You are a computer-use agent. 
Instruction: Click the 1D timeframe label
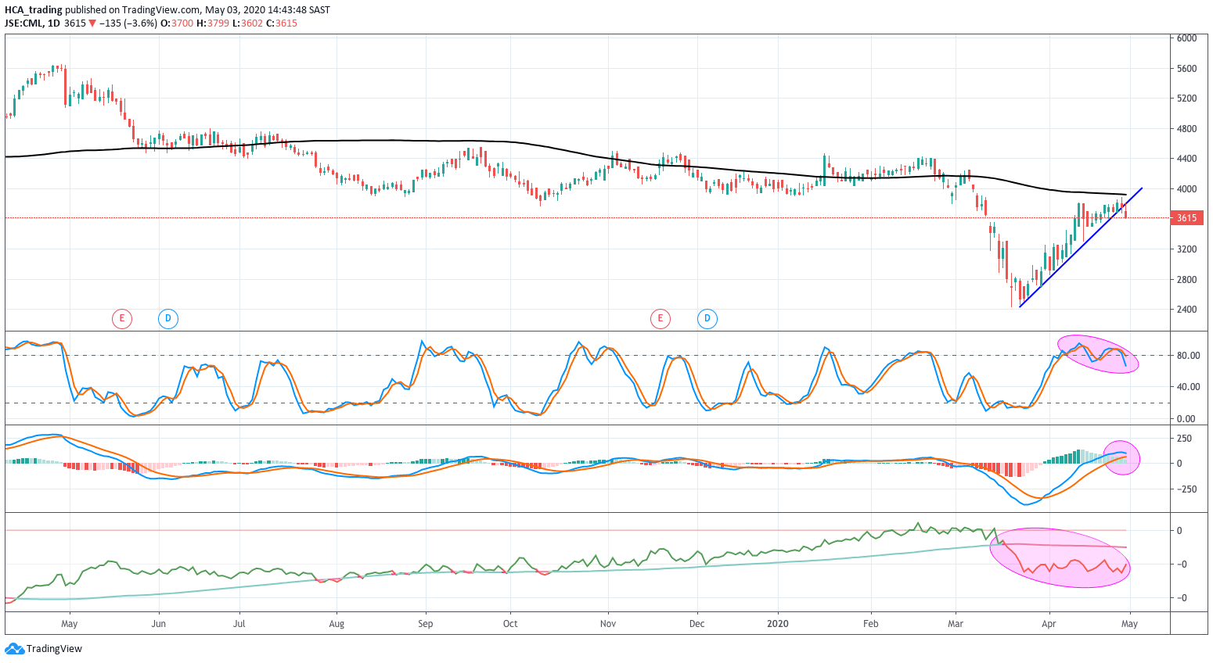(54, 23)
